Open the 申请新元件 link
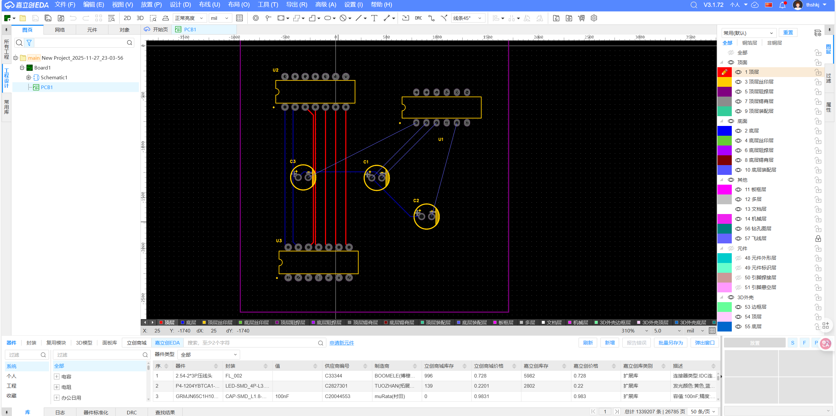This screenshot has width=836, height=416. pyautogui.click(x=342, y=343)
